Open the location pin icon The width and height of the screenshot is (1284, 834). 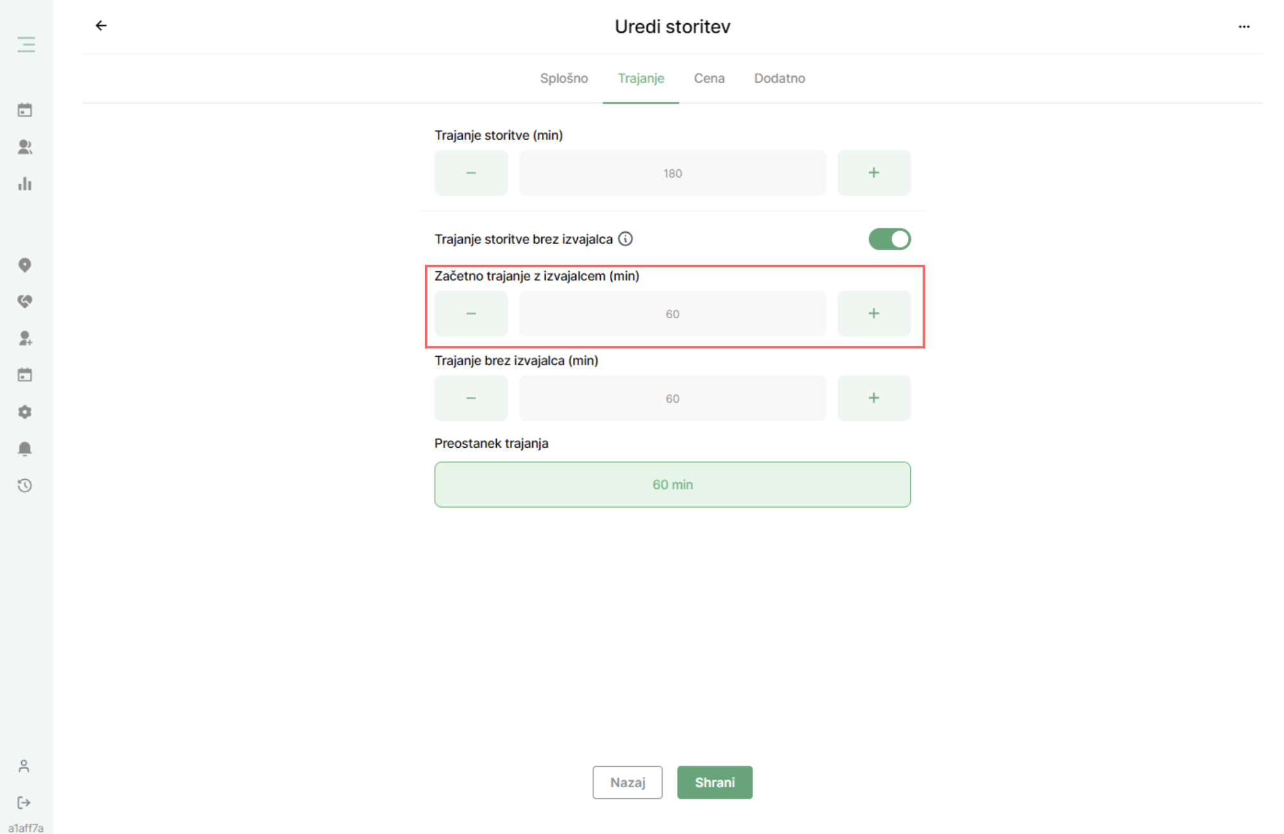pyautogui.click(x=25, y=265)
